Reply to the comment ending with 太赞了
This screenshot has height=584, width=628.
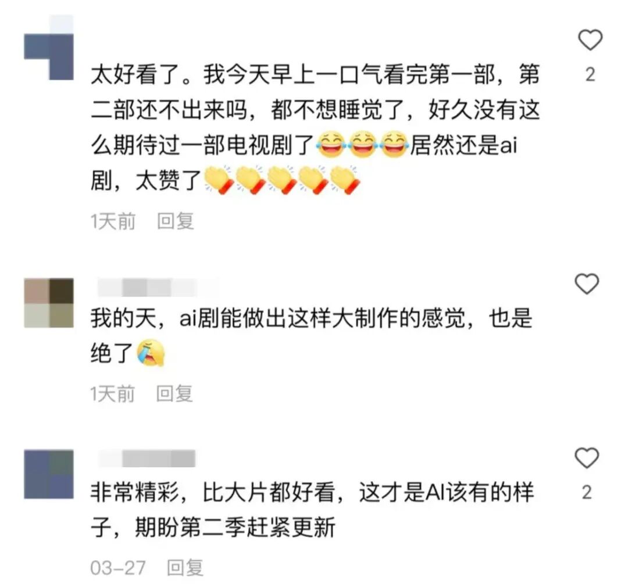[176, 221]
